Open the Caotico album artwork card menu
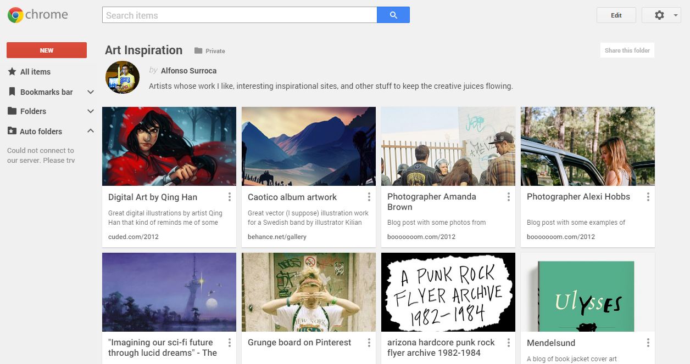The width and height of the screenshot is (690, 364). [369, 196]
